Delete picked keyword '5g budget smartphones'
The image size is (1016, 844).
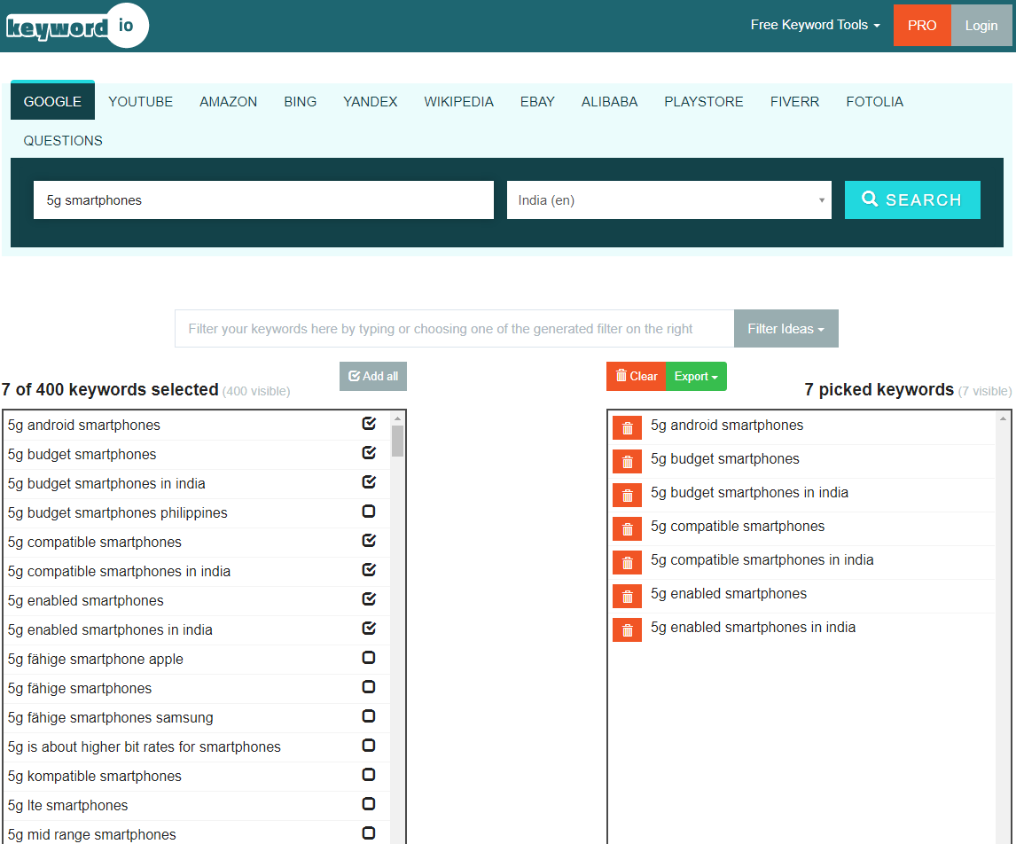tap(627, 461)
